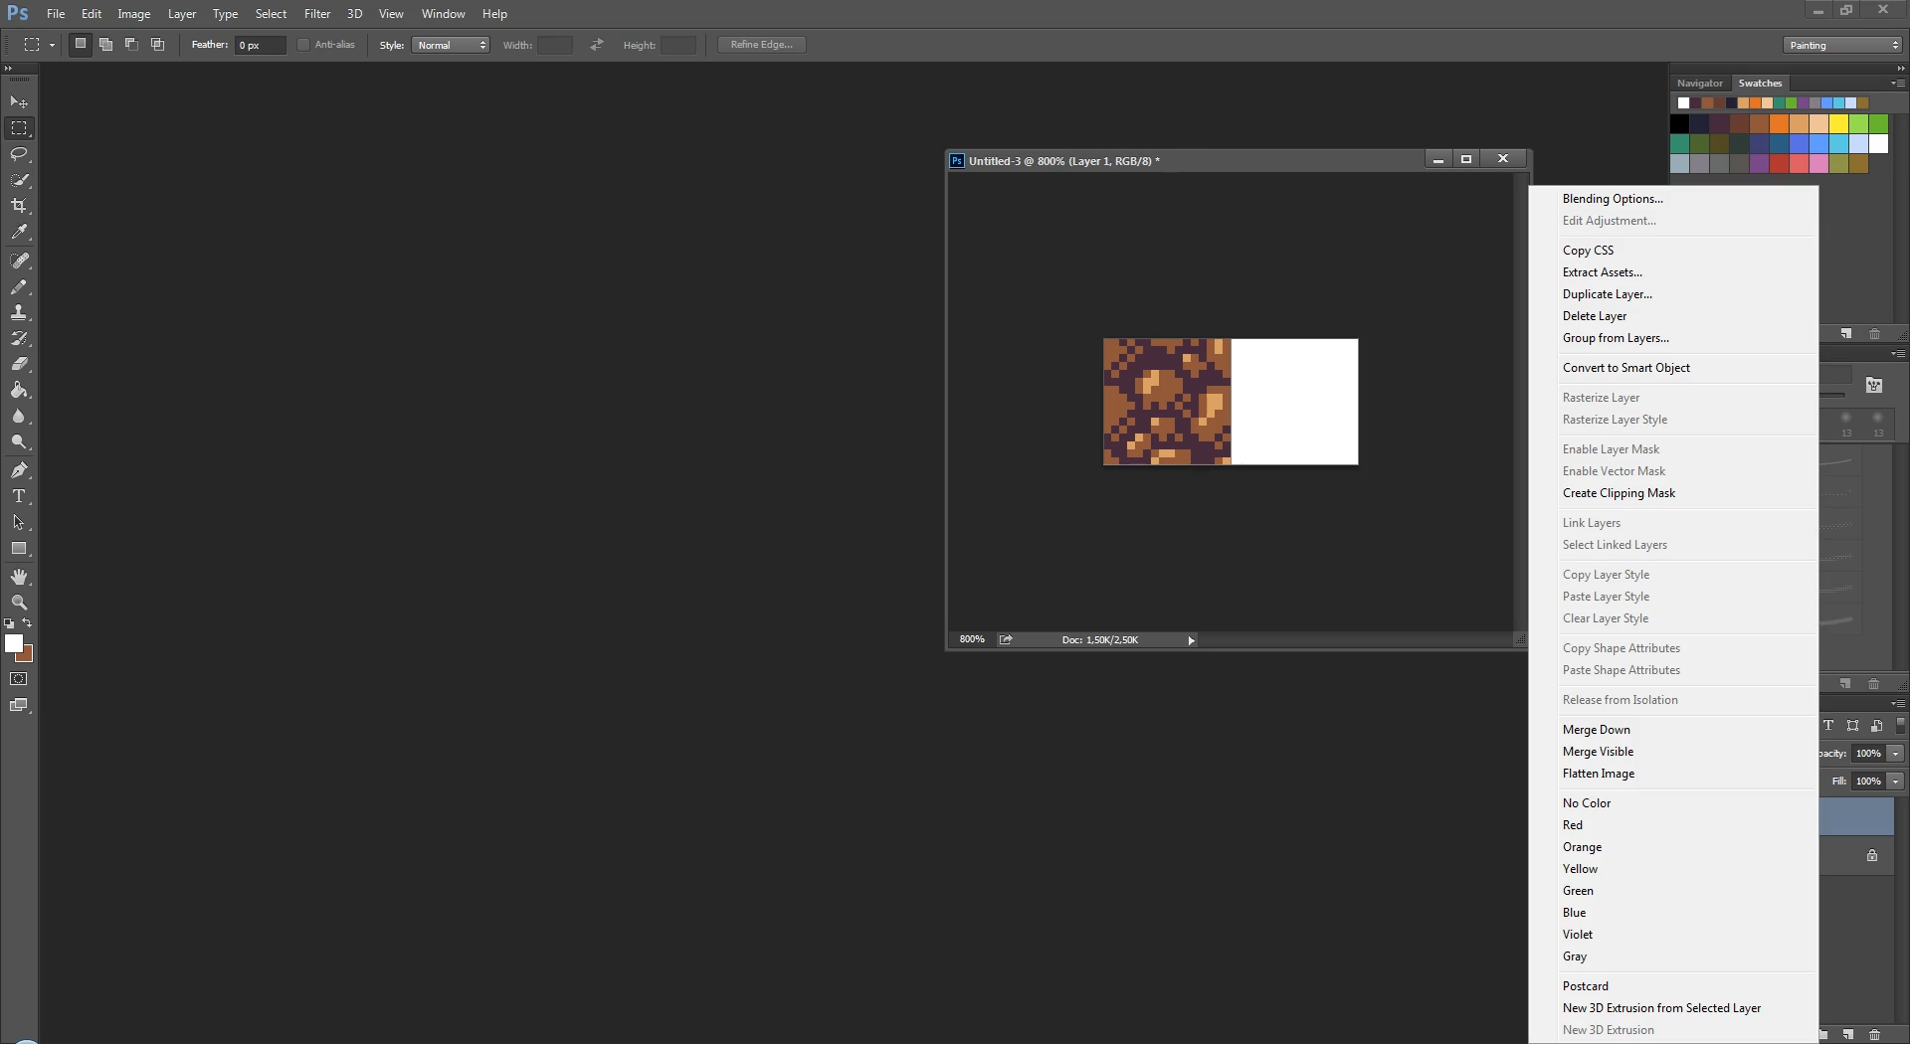Screen dimensions: 1910x1044
Task: Select the Pen tool
Action: click(19, 470)
